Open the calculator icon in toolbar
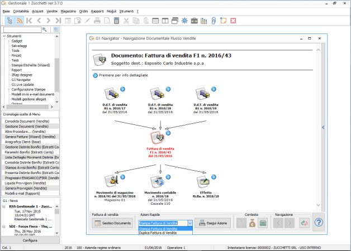351x251 pixels. coord(117,21)
